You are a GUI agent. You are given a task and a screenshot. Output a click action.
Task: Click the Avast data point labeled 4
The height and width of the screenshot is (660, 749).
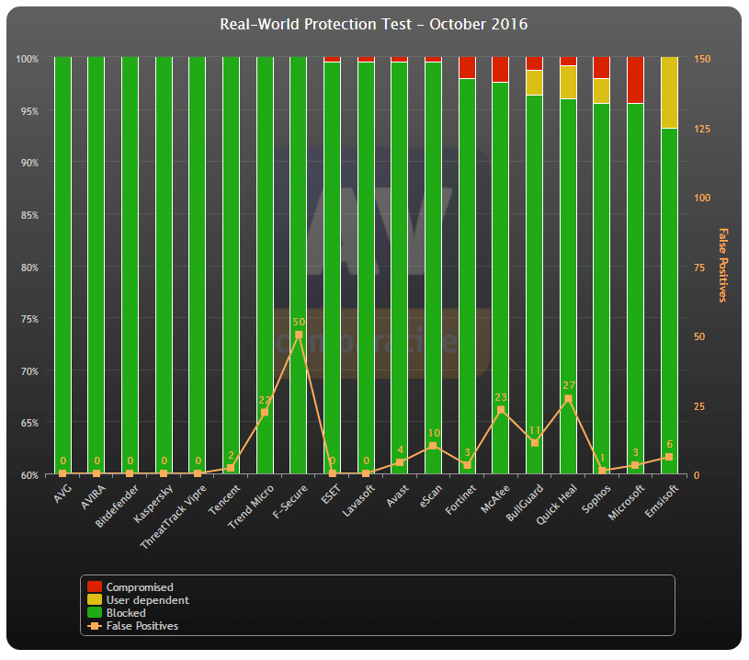[400, 462]
